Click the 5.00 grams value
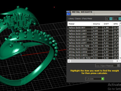This screenshot has width=121, height=91. tap(95, 43)
